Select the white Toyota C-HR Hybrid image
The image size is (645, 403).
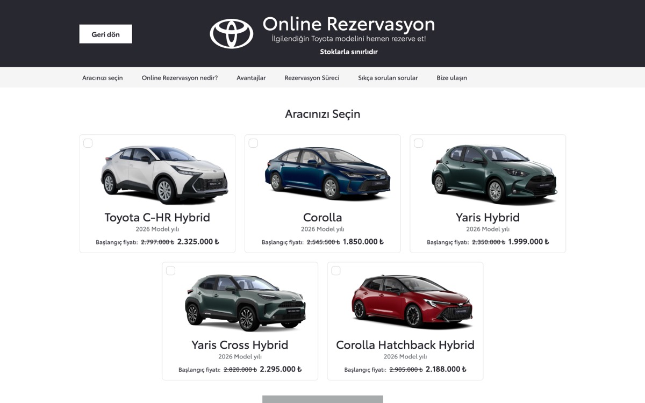(164, 175)
